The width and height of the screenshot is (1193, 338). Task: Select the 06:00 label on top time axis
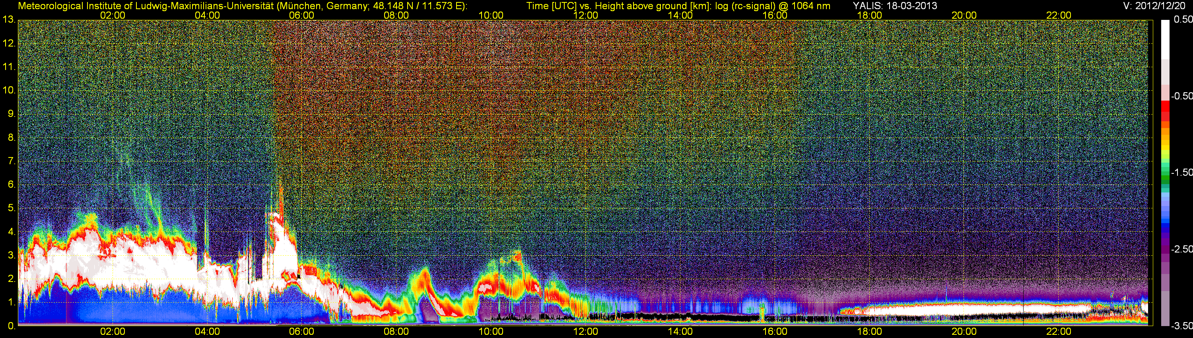tap(301, 15)
